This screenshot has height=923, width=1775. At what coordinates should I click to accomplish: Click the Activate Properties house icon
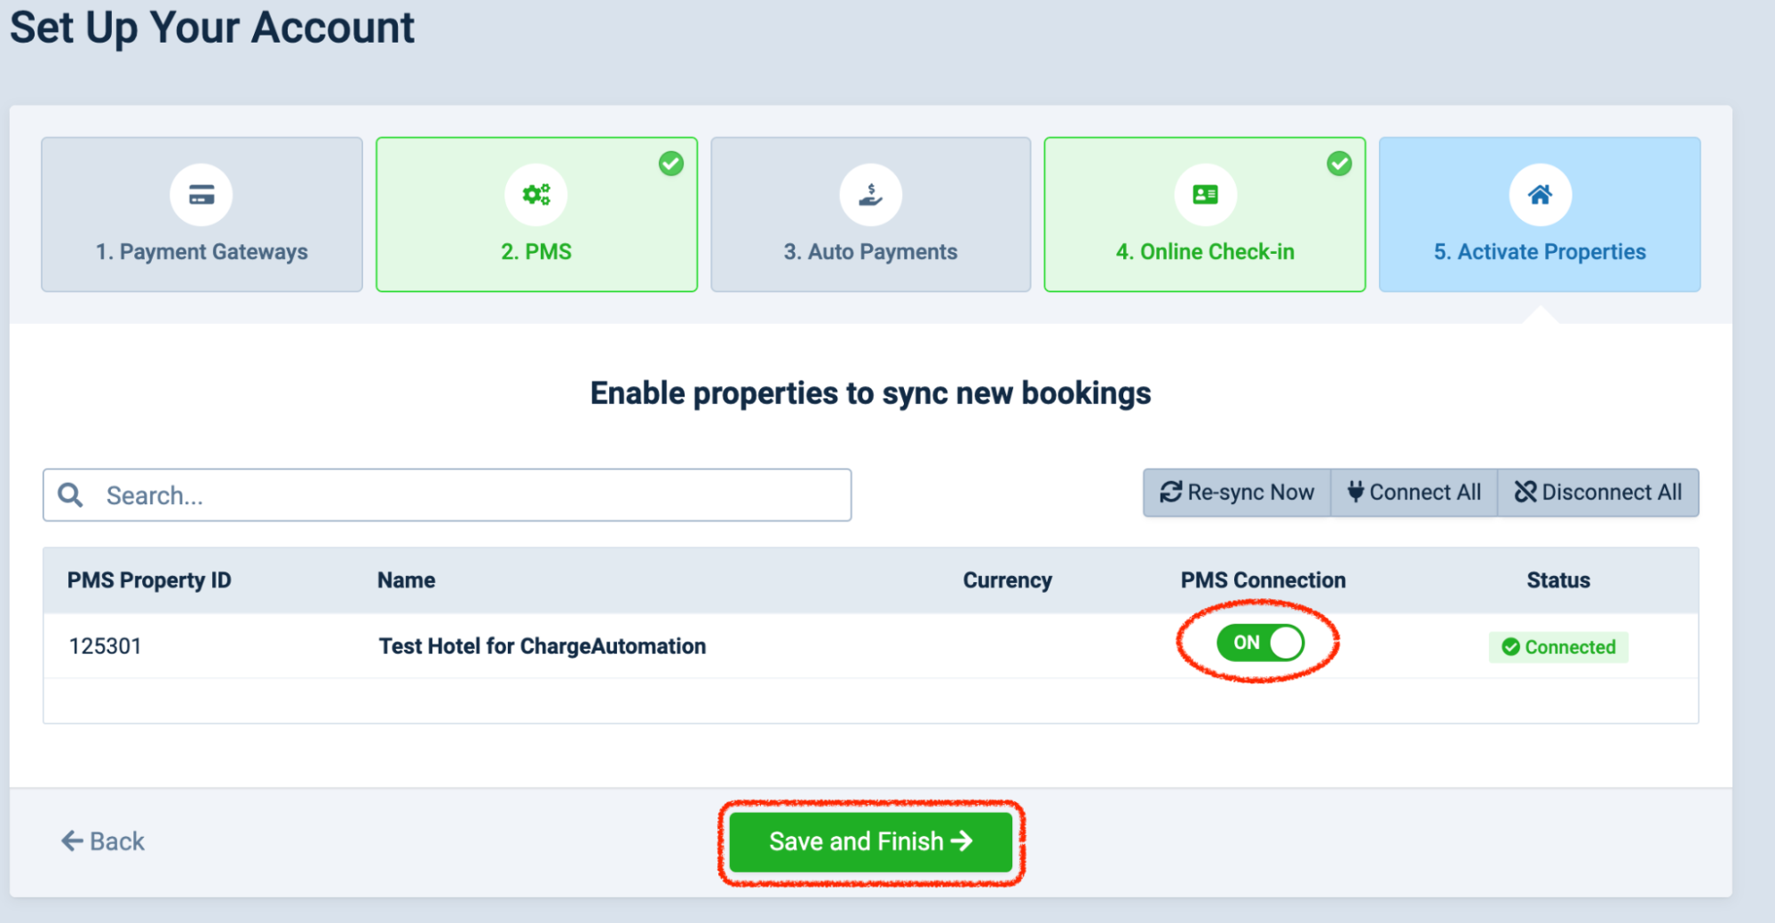[1540, 195]
